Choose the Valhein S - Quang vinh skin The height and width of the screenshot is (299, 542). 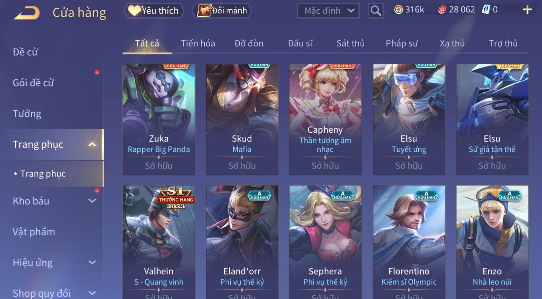(x=159, y=242)
